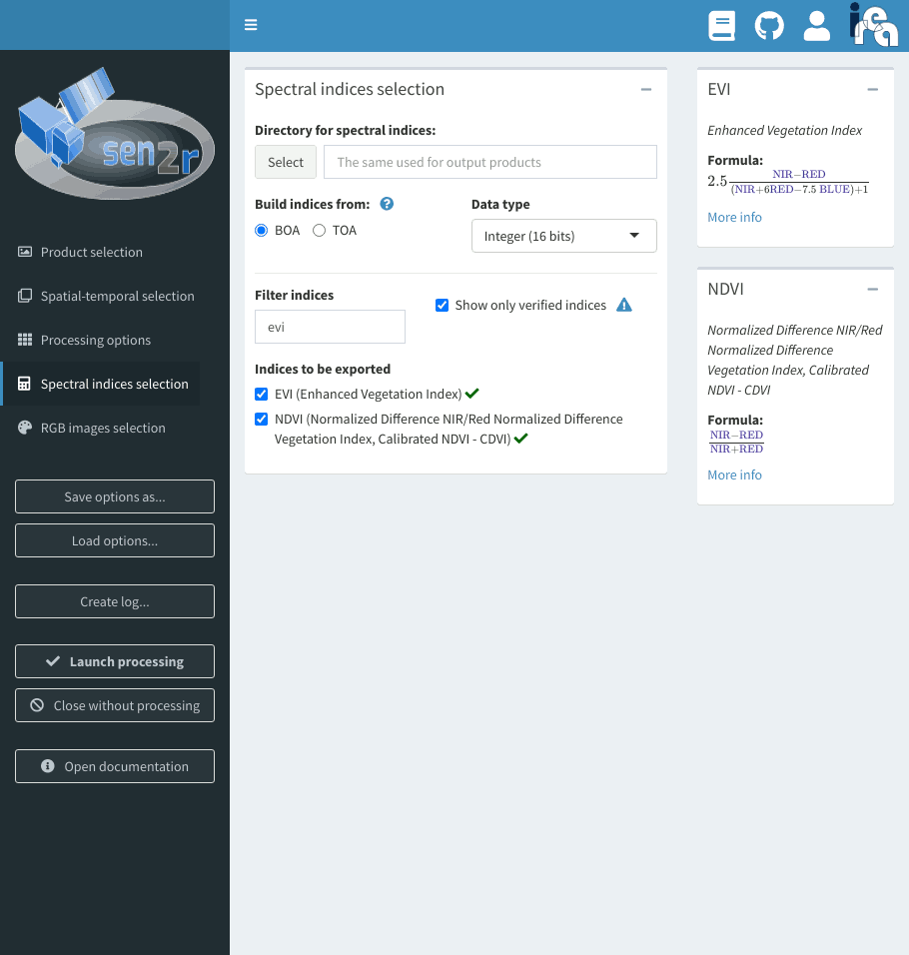Click the EVI formula expression
This screenshot has width=909, height=955.
[788, 182]
